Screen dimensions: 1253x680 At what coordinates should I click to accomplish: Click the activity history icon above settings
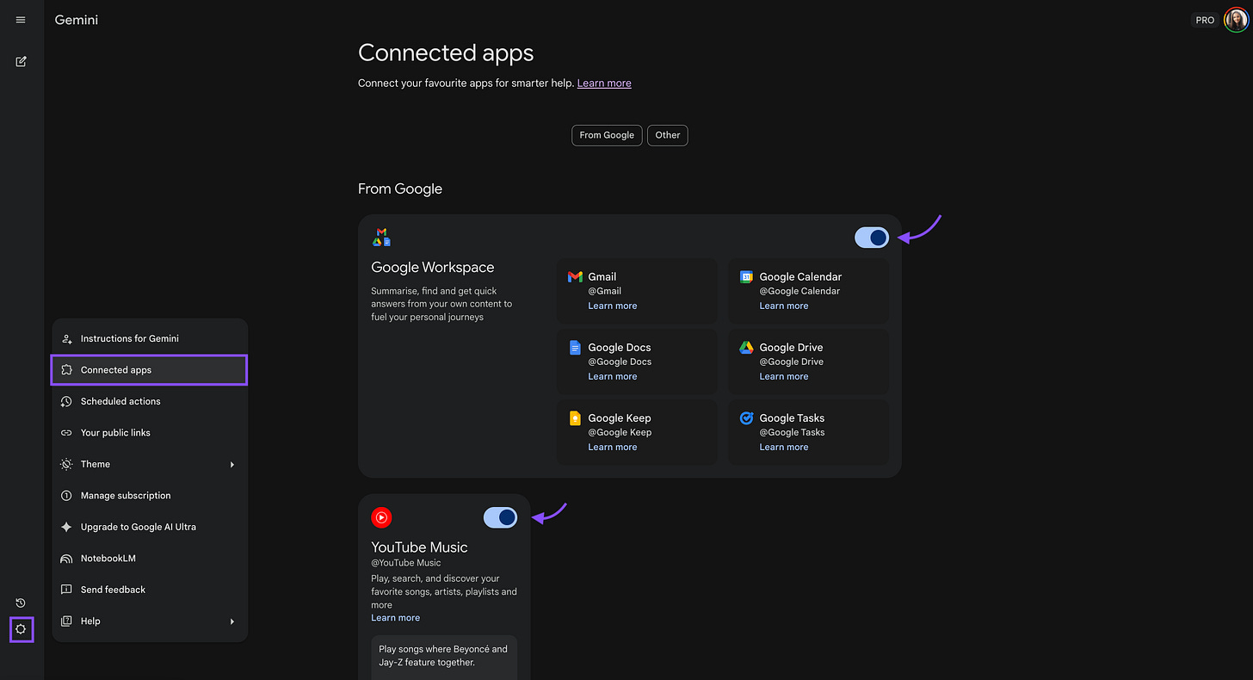click(20, 603)
